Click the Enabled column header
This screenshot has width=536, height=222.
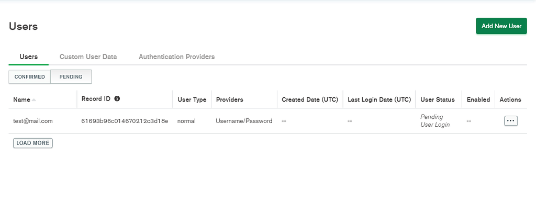pyautogui.click(x=478, y=99)
